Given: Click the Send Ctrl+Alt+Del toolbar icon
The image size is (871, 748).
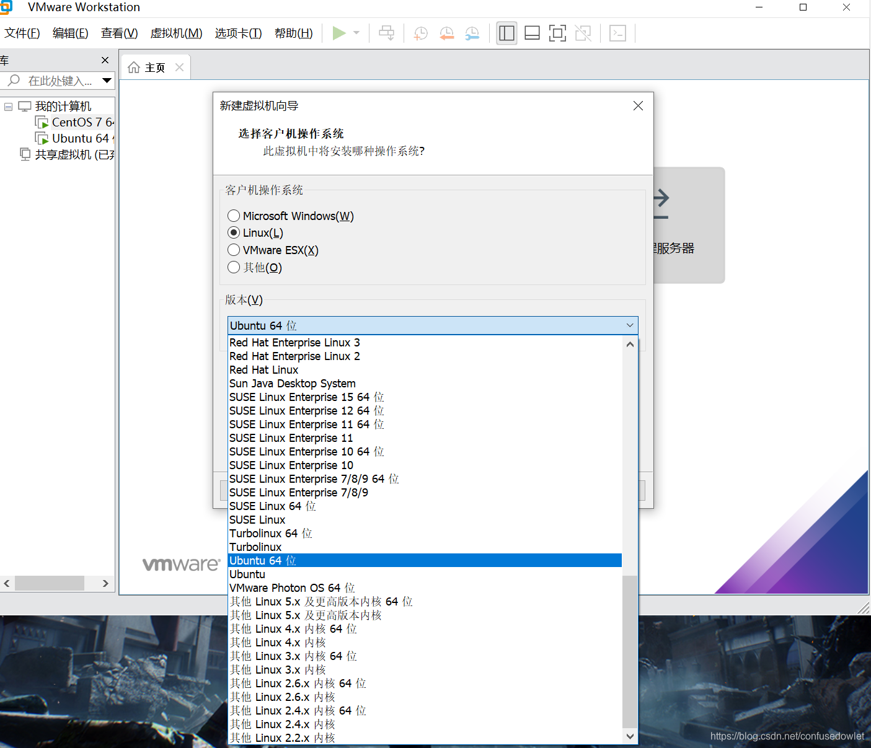Looking at the screenshot, I should pos(387,33).
